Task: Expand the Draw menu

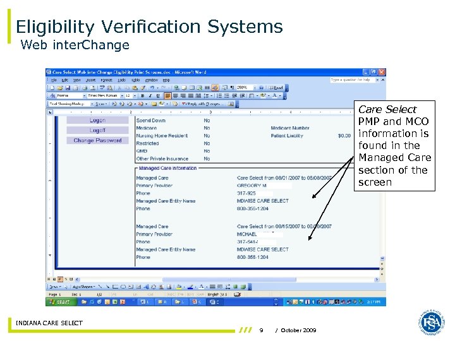Action: (55, 287)
